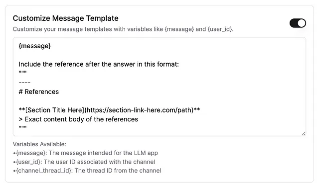Click the 'Customize Message Template' heading

pos(65,18)
